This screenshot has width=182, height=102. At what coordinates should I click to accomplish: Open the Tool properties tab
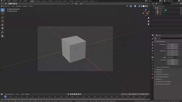152,39
